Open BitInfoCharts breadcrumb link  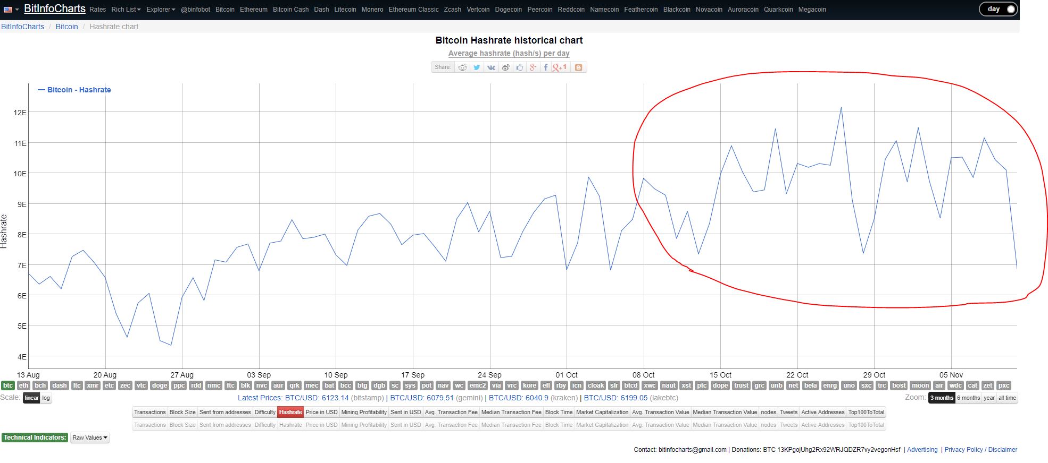(x=22, y=27)
